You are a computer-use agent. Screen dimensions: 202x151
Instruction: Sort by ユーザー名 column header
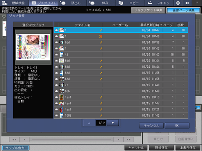click(120, 25)
